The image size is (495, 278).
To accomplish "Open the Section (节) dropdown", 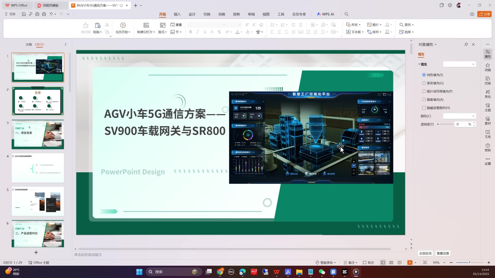I will [x=176, y=32].
